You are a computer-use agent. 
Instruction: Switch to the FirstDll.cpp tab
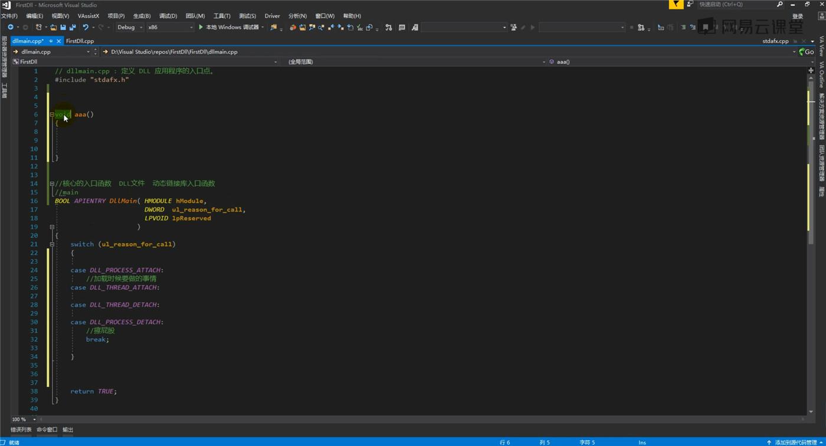point(80,41)
